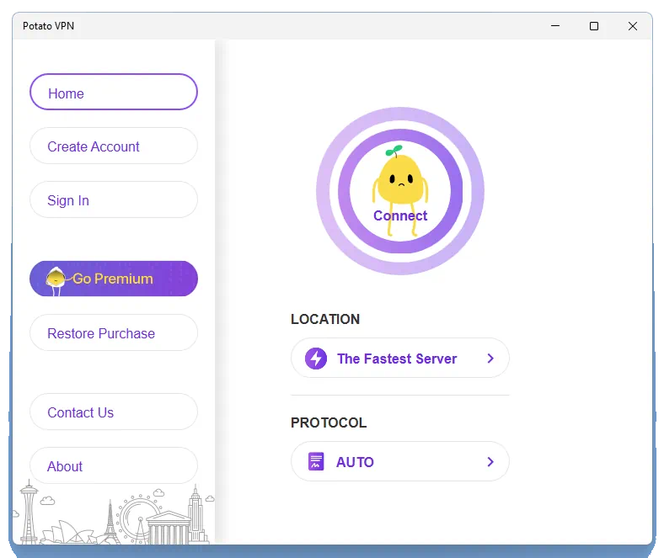The image size is (664, 558).
Task: Maximize the Potato VPN window
Action: [x=594, y=26]
